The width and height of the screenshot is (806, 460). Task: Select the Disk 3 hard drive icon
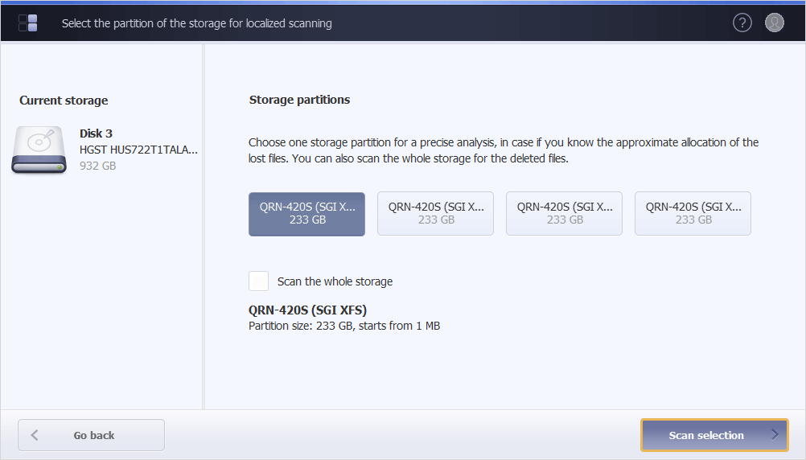39,150
